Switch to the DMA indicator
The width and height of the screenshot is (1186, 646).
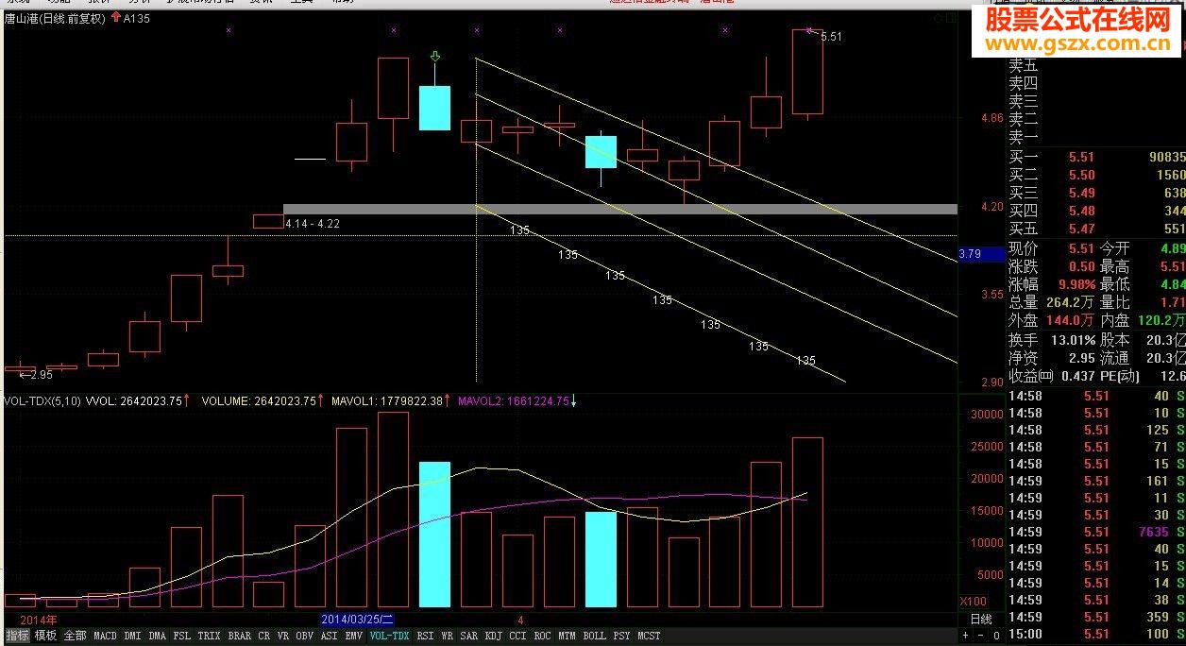click(x=158, y=637)
